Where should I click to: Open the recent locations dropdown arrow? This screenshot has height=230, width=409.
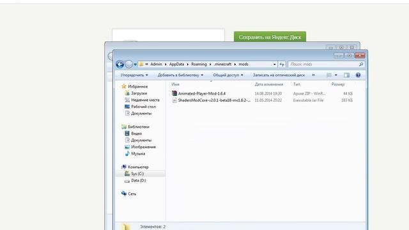click(x=135, y=65)
